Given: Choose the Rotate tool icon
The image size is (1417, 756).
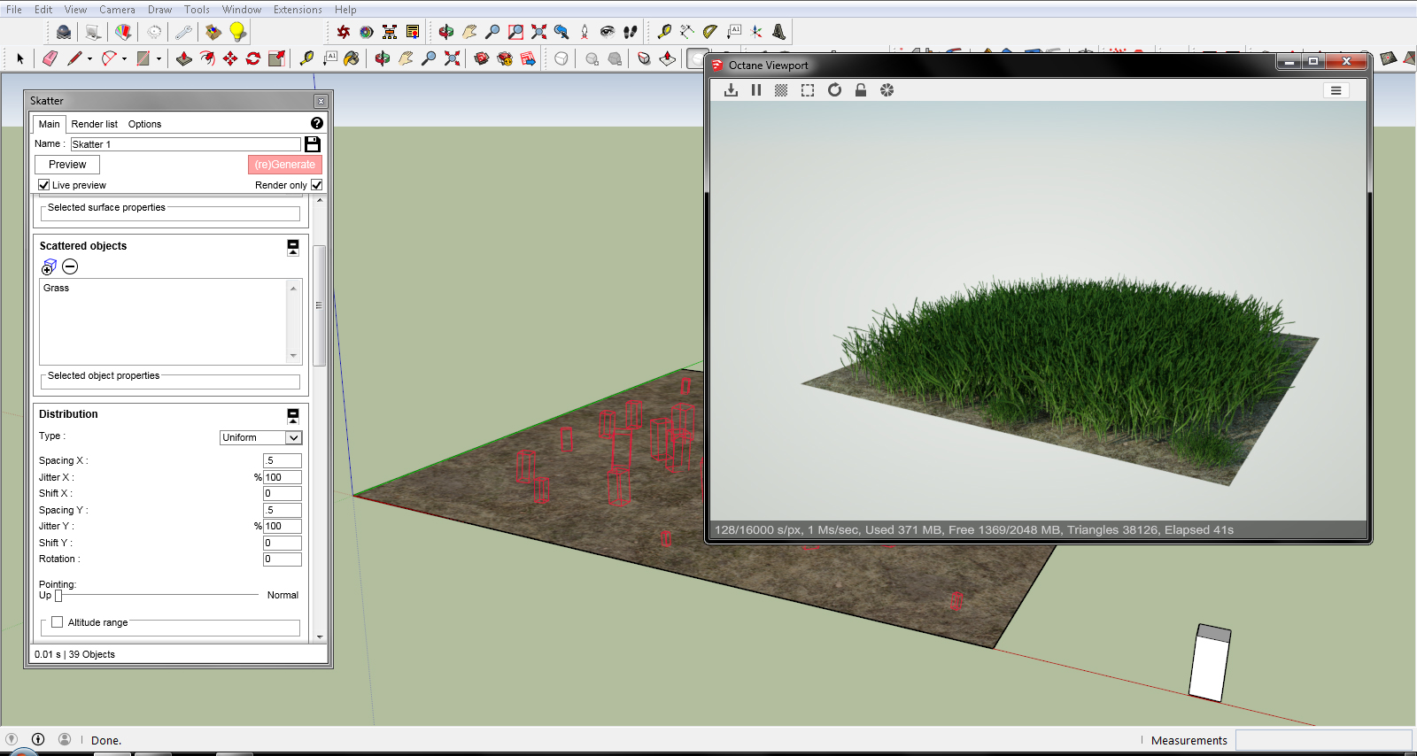Looking at the screenshot, I should (253, 58).
